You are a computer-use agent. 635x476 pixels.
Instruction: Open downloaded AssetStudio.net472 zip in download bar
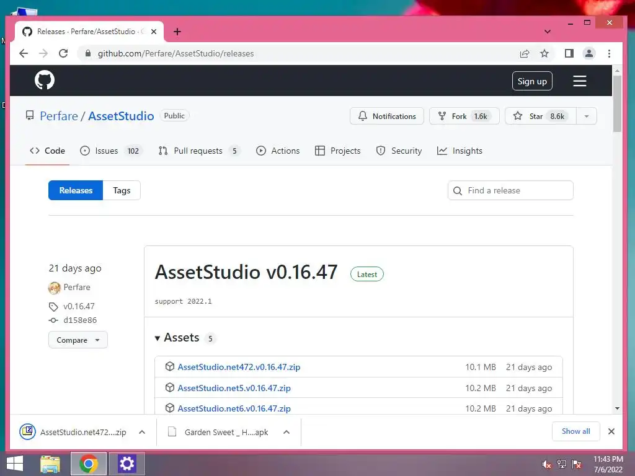[73, 432]
